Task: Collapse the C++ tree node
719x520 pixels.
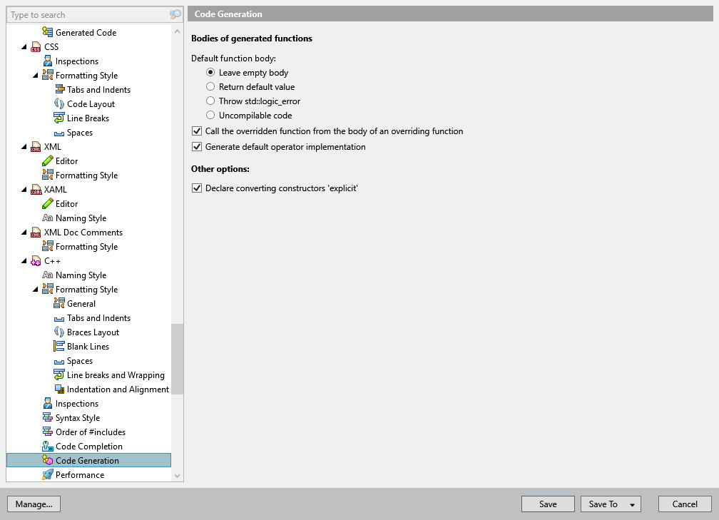Action: pyautogui.click(x=24, y=260)
